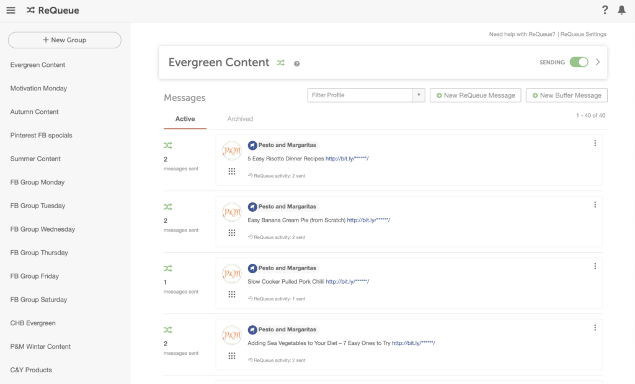Click Facebook page icon on Pulled Pork Chilli message
635x384 pixels.
click(x=252, y=268)
